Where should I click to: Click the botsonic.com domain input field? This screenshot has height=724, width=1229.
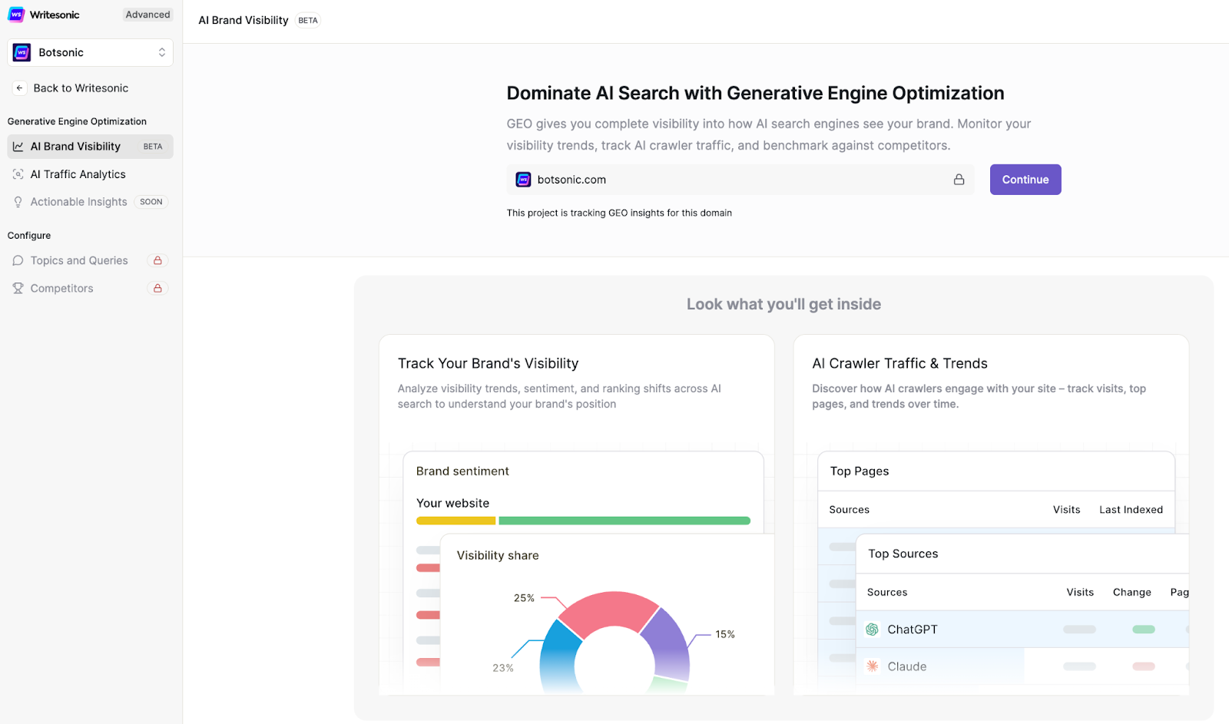[x=740, y=180]
